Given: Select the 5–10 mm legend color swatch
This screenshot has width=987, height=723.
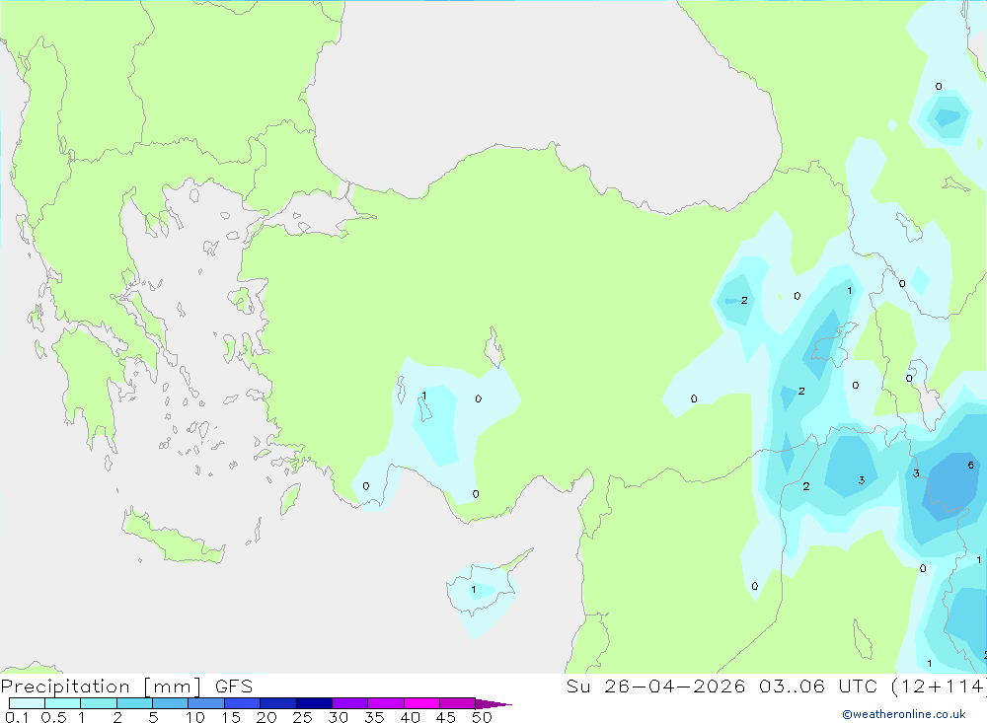Looking at the screenshot, I should 171,703.
